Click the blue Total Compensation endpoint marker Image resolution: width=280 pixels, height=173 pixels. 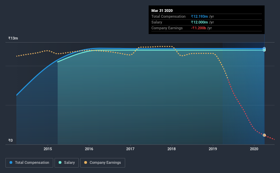[264, 48]
